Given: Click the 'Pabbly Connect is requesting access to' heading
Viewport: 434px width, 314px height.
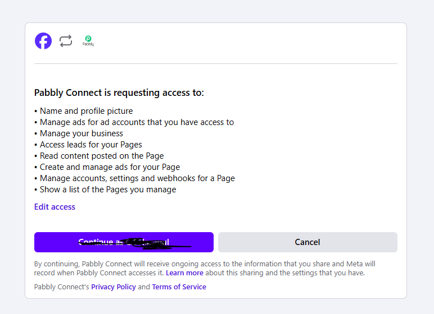Looking at the screenshot, I should click(119, 93).
